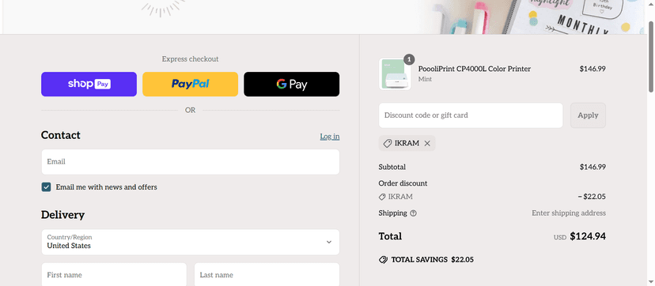The image size is (655, 286).
Task: Choose PayPal express checkout
Action: (x=190, y=85)
